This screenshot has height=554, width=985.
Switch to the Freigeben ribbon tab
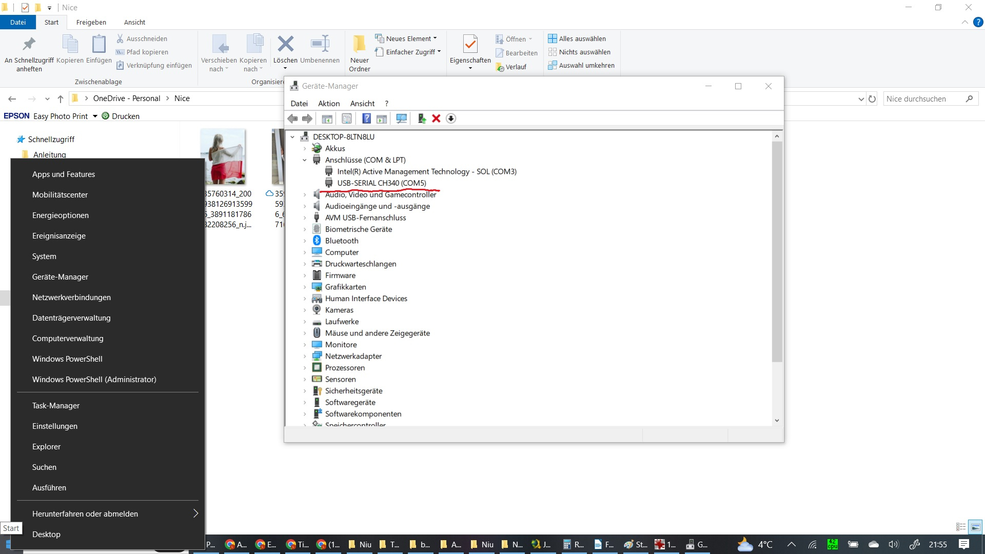(x=91, y=22)
